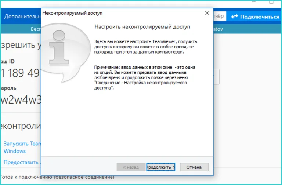The image size is (282, 185).
Task: Click the Отмена button
Action: pos(194,167)
